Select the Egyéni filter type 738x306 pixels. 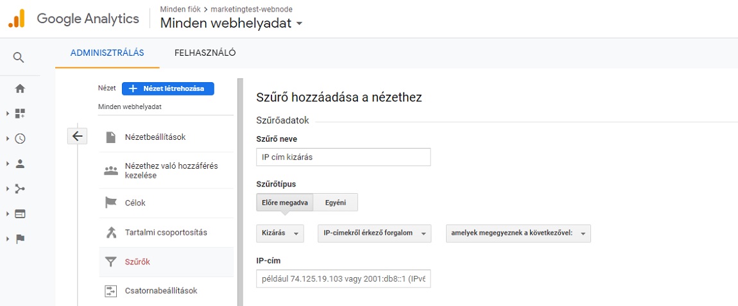[336, 203]
